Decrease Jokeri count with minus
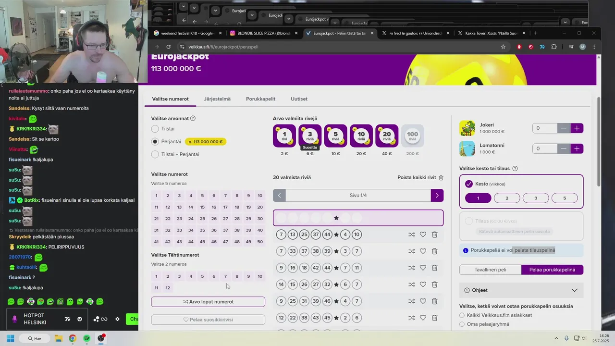 [564, 128]
